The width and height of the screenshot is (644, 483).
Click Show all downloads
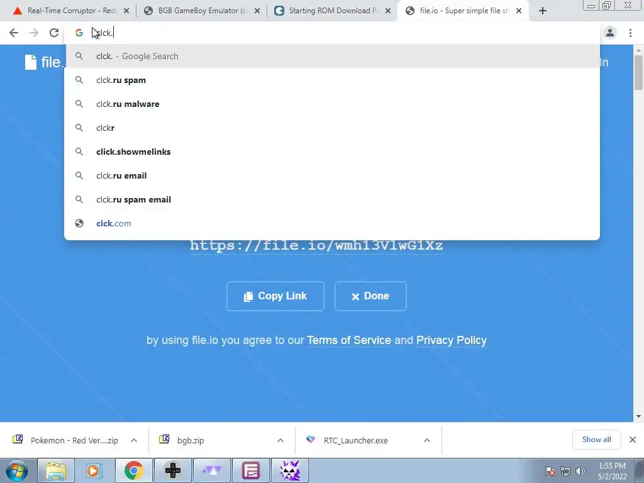tap(596, 440)
